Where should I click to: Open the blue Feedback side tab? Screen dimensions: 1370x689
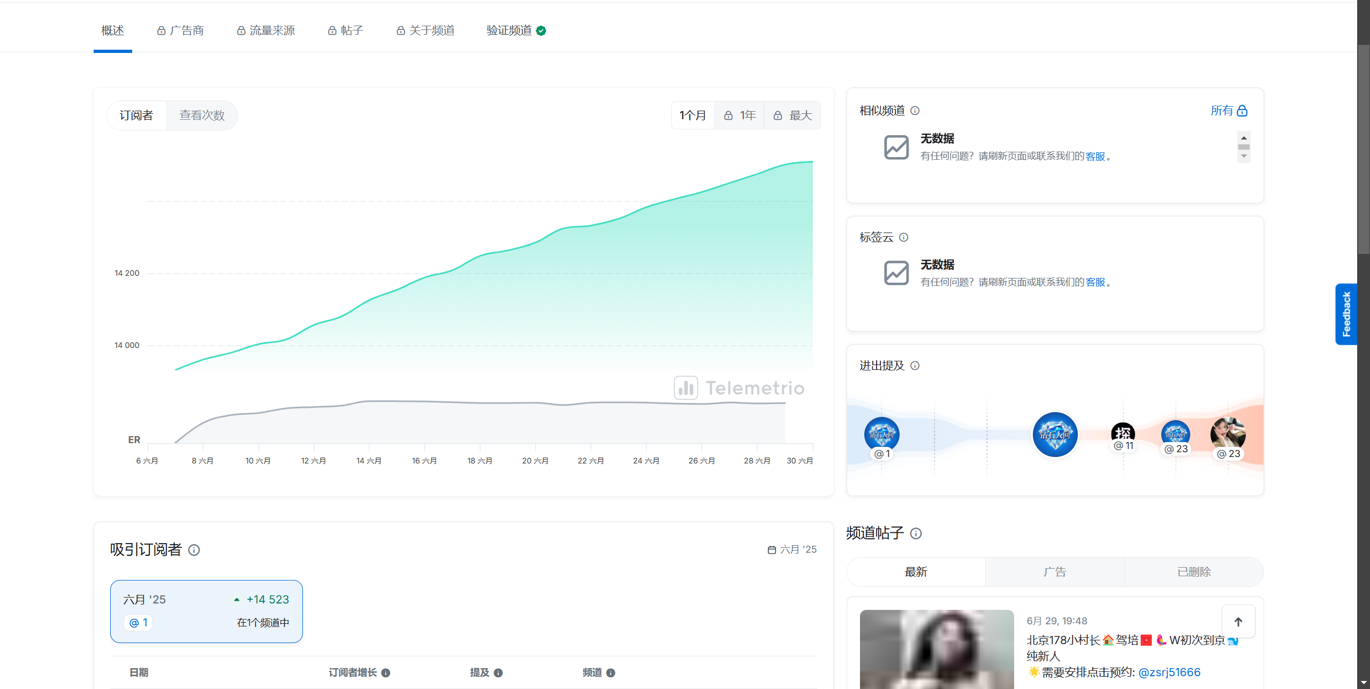click(x=1346, y=314)
